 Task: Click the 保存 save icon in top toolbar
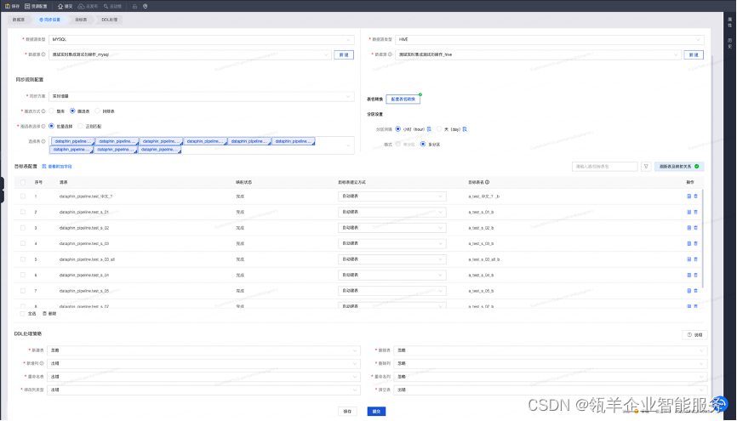(x=8, y=6)
